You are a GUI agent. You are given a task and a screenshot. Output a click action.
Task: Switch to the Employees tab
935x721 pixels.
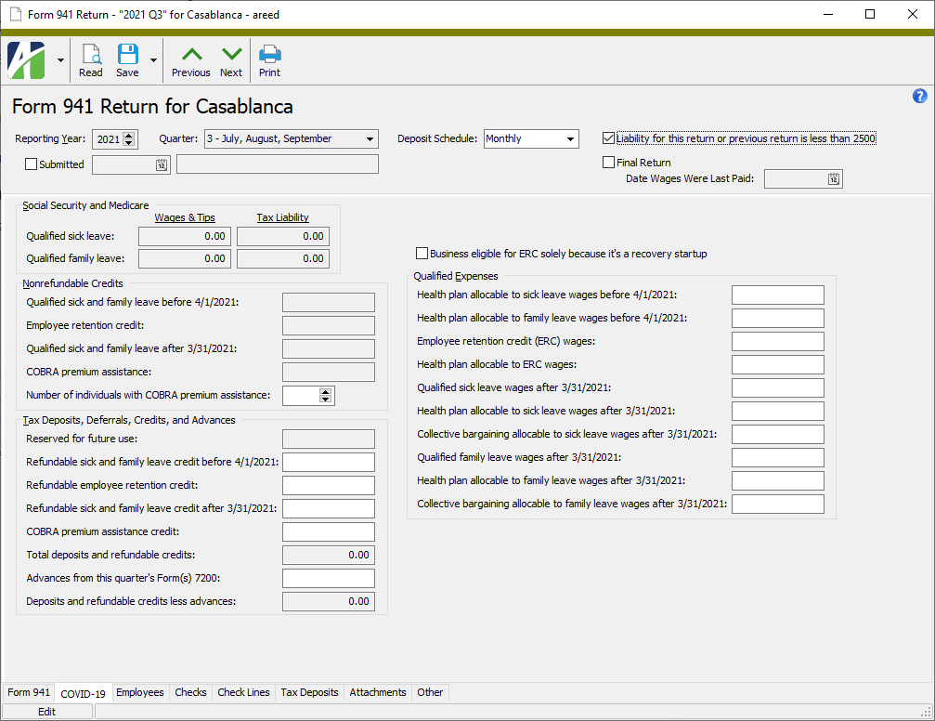(x=139, y=692)
